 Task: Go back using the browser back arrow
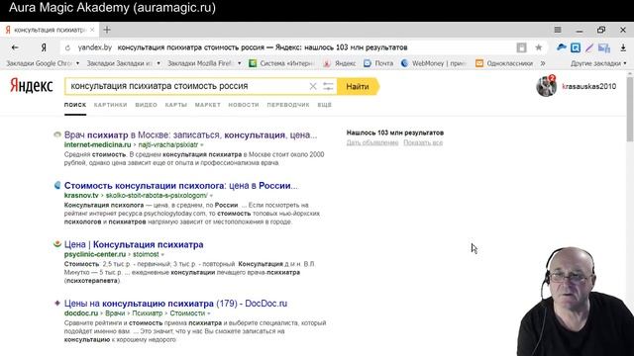[15, 47]
